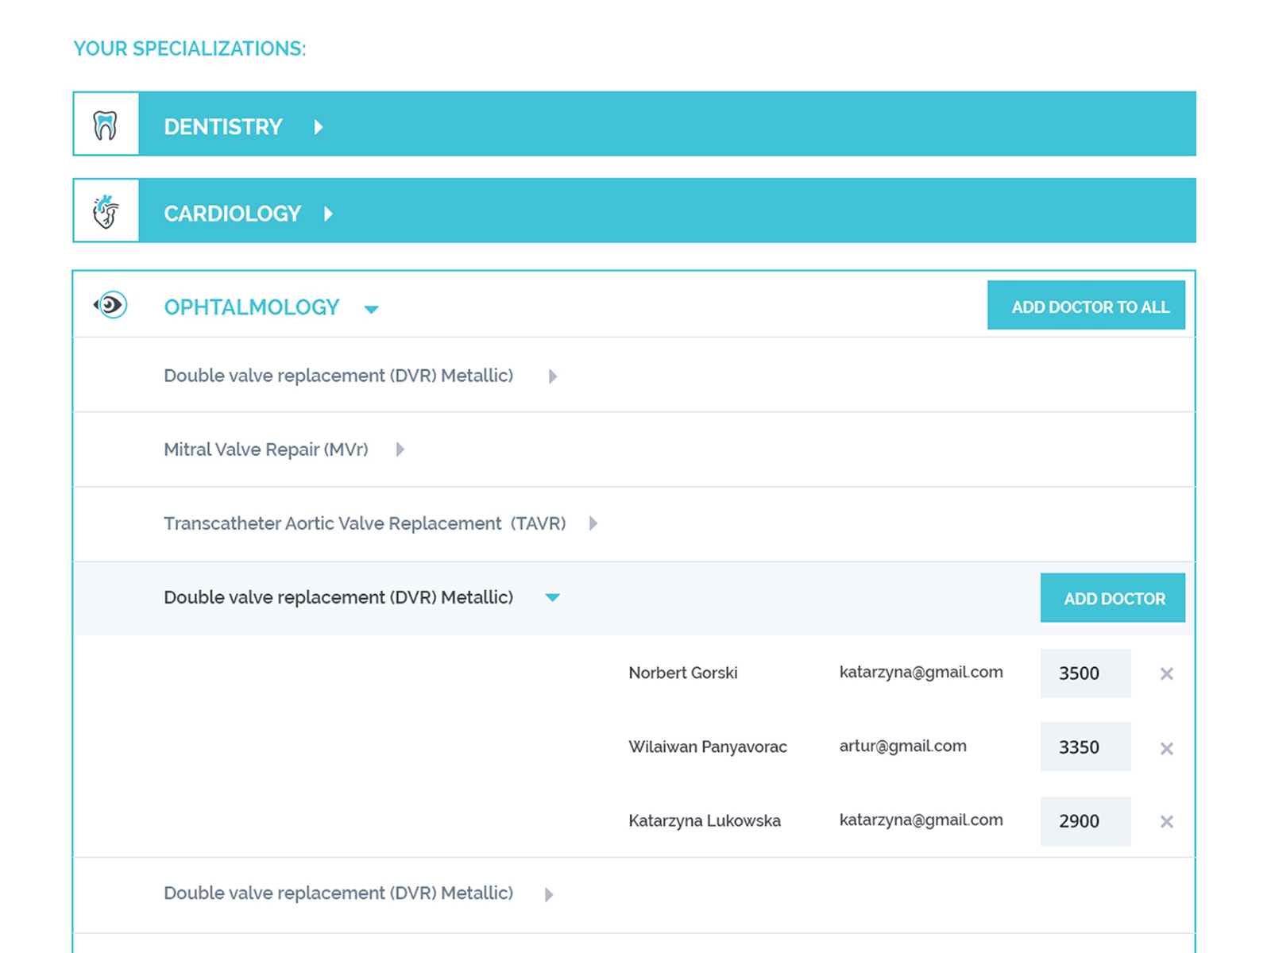The width and height of the screenshot is (1271, 953).
Task: Click the Ophtalmology eye icon
Action: coord(110,305)
